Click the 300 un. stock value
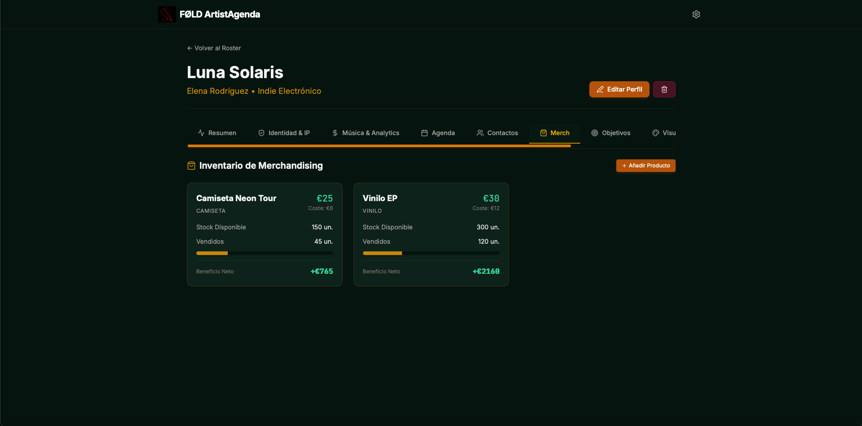Viewport: 862px width, 426px height. [x=488, y=227]
